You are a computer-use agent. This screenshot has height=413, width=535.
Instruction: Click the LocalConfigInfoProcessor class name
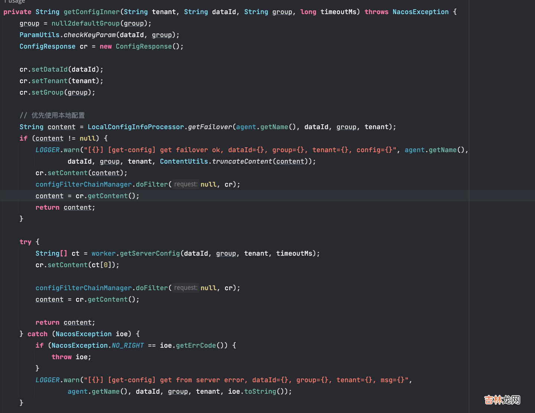click(x=136, y=127)
